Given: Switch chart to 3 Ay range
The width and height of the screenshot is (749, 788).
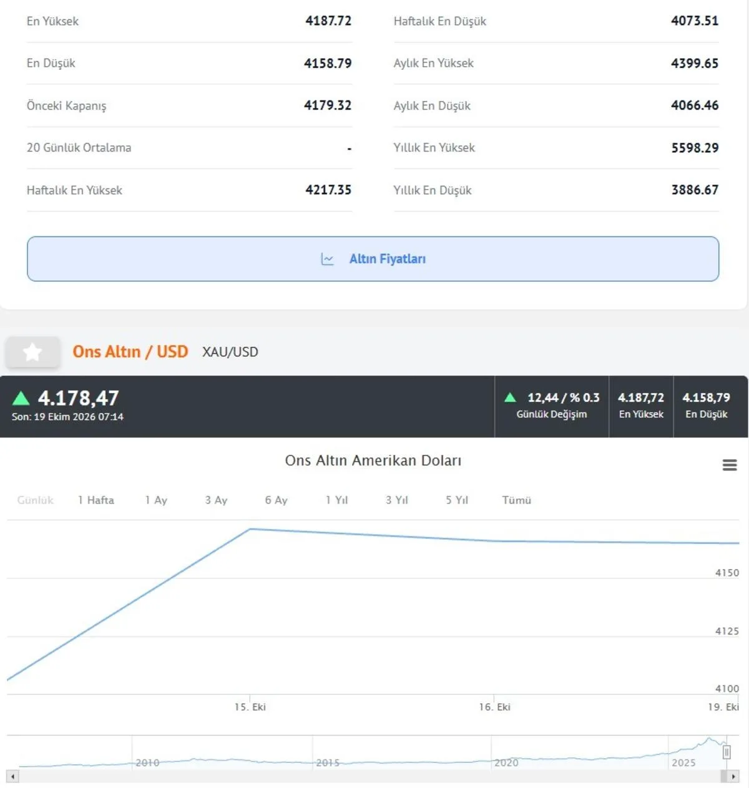Looking at the screenshot, I should (216, 500).
